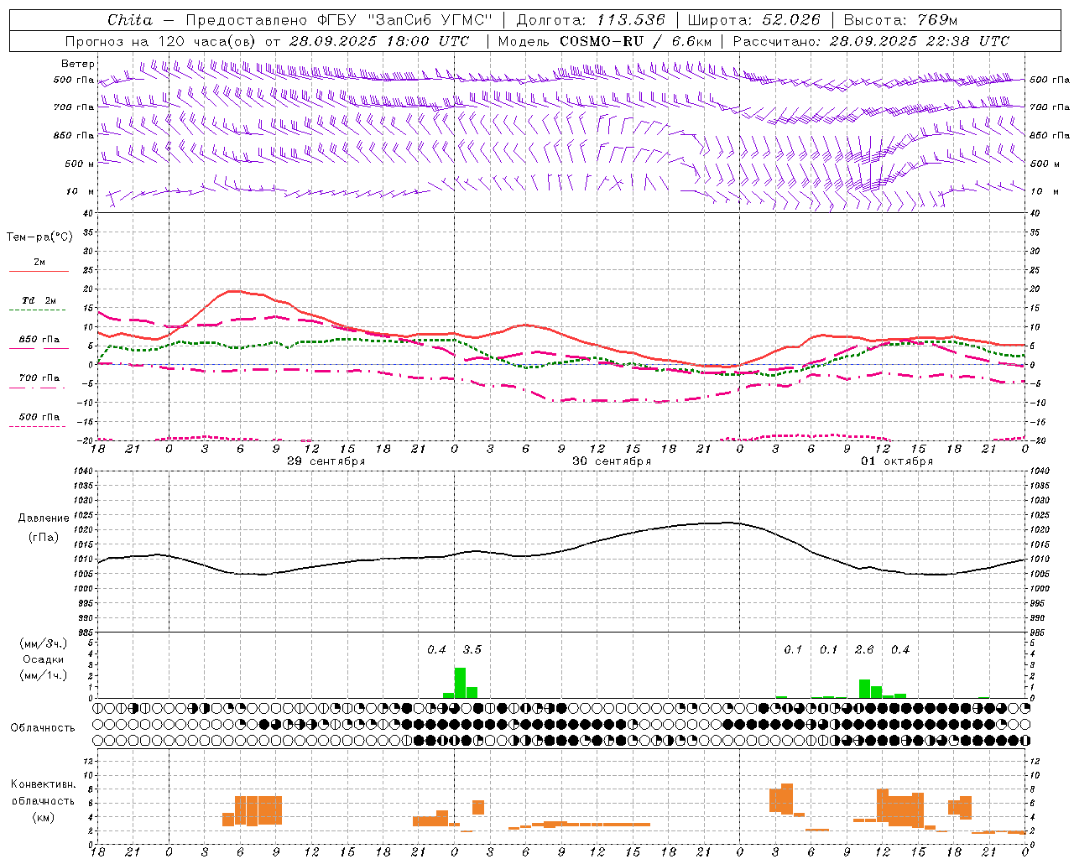The width and height of the screenshot is (1074, 859).
Task: Select the text 'Широта: 52.026'
Action: (x=753, y=20)
